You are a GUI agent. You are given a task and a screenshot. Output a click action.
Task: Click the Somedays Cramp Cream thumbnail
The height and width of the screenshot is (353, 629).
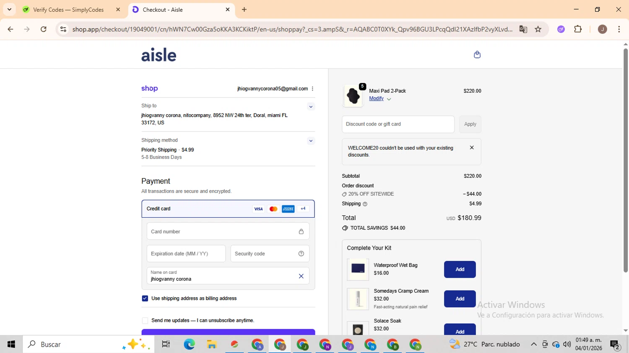tap(358, 299)
